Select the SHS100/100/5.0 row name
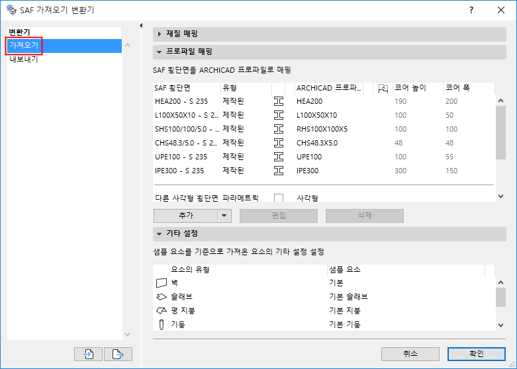This screenshot has height=369, width=517. pos(187,129)
